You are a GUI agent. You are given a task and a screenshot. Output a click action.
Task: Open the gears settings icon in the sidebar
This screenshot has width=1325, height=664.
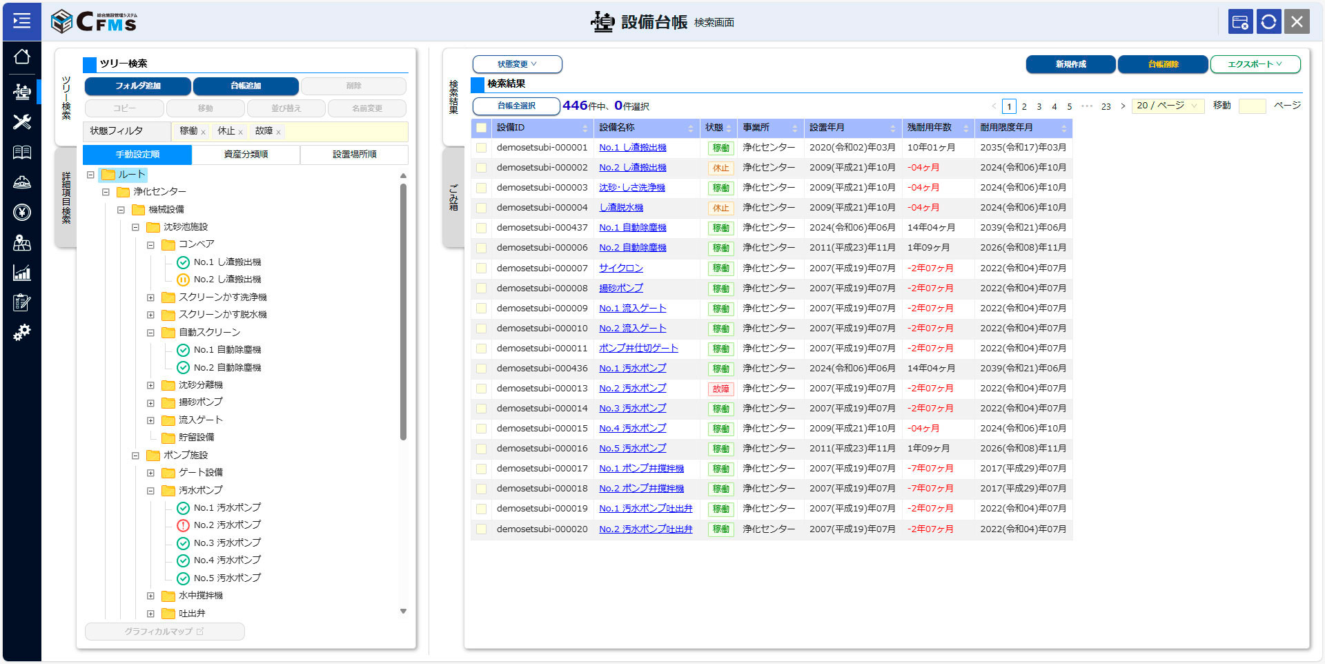22,333
